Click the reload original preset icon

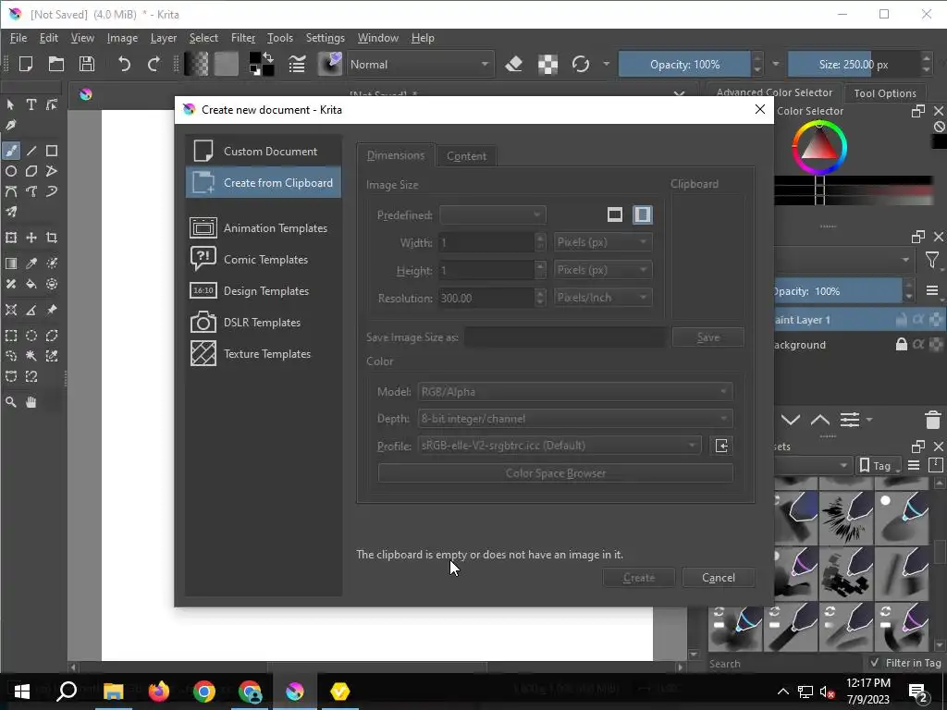point(581,64)
